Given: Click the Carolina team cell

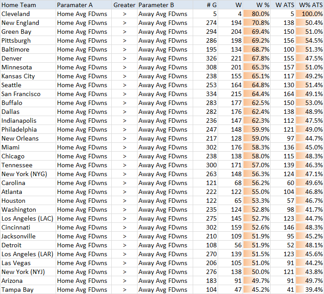Looking at the screenshot, I should click(x=28, y=182).
